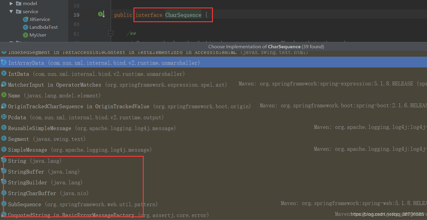Screen dimensions: 427x220
Task: Click the implementations gutter icon on line 59
Action: pos(101,14)
